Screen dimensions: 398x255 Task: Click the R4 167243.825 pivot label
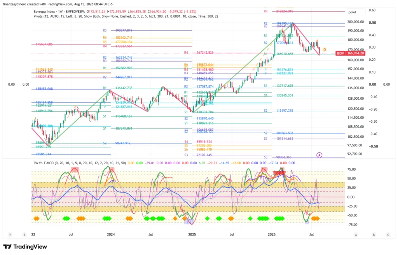(199, 53)
